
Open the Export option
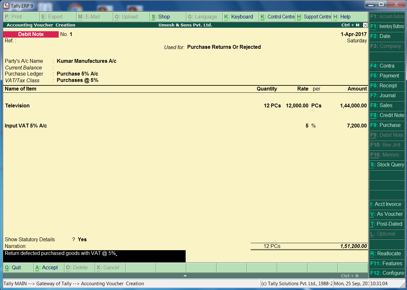[x=58, y=17]
